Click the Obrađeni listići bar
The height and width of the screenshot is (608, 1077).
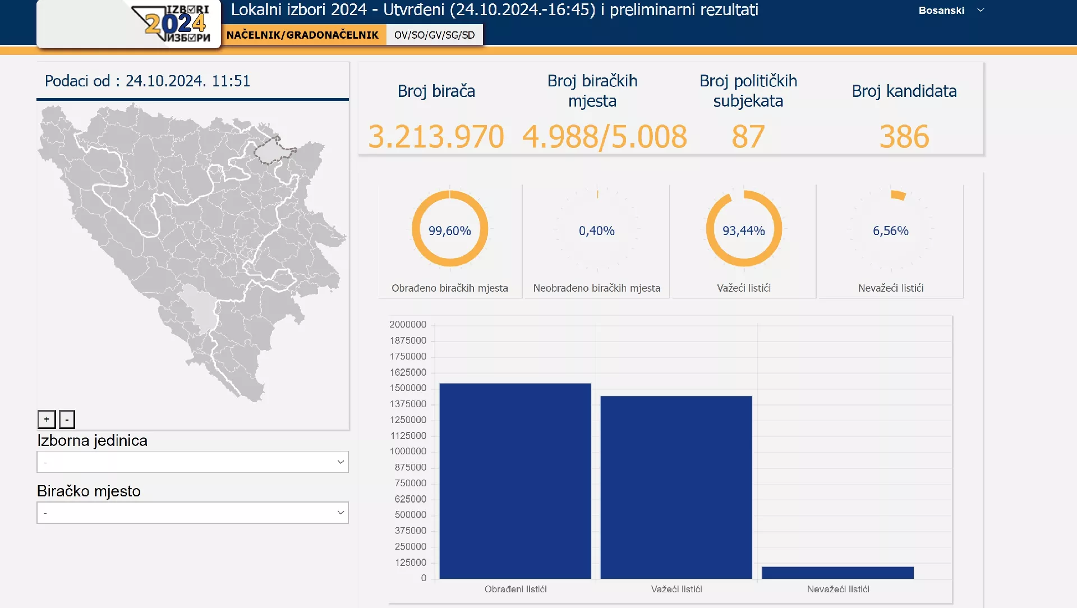point(515,481)
